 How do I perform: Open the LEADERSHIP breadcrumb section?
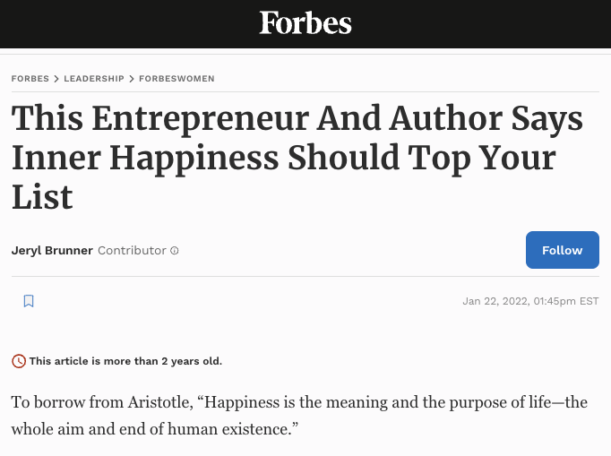click(94, 79)
